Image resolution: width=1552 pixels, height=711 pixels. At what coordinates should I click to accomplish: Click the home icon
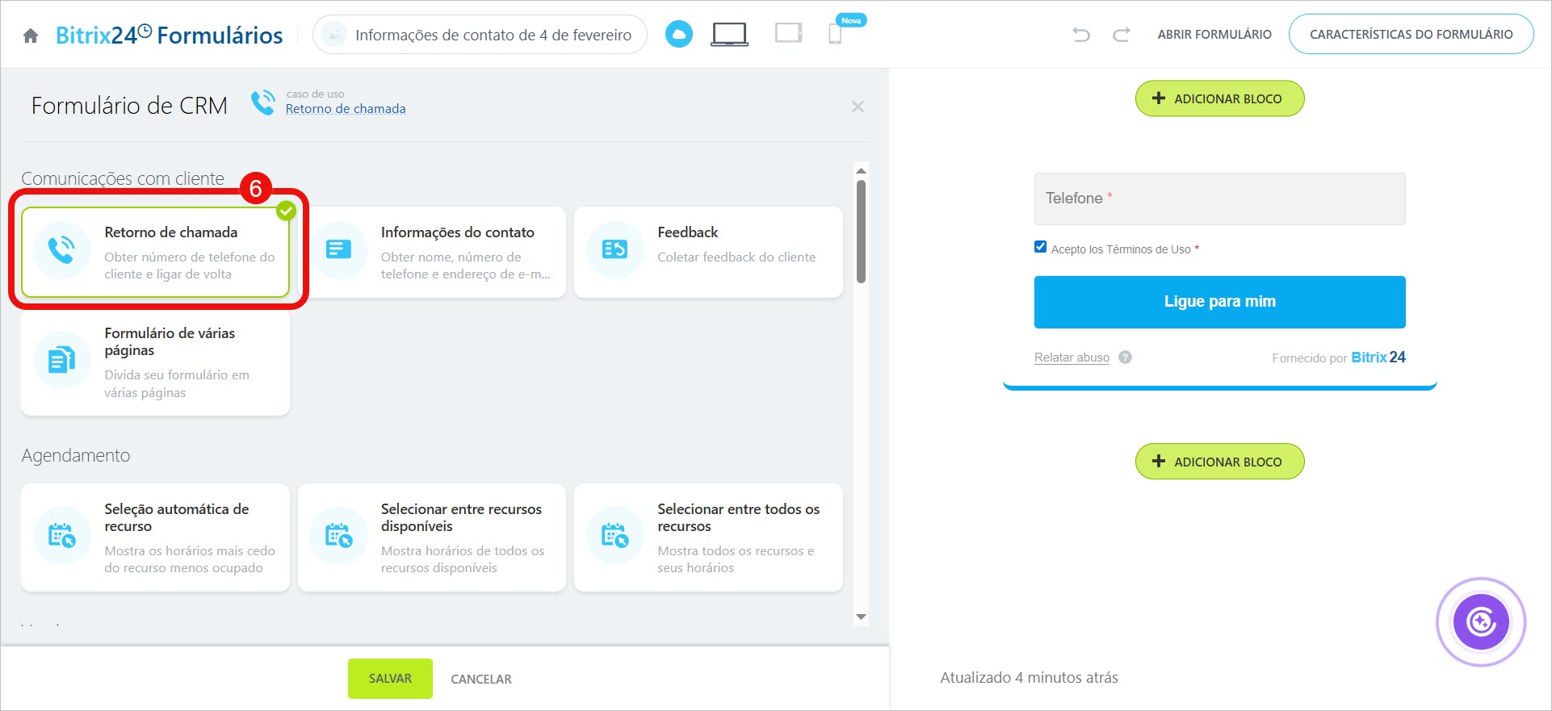click(31, 36)
